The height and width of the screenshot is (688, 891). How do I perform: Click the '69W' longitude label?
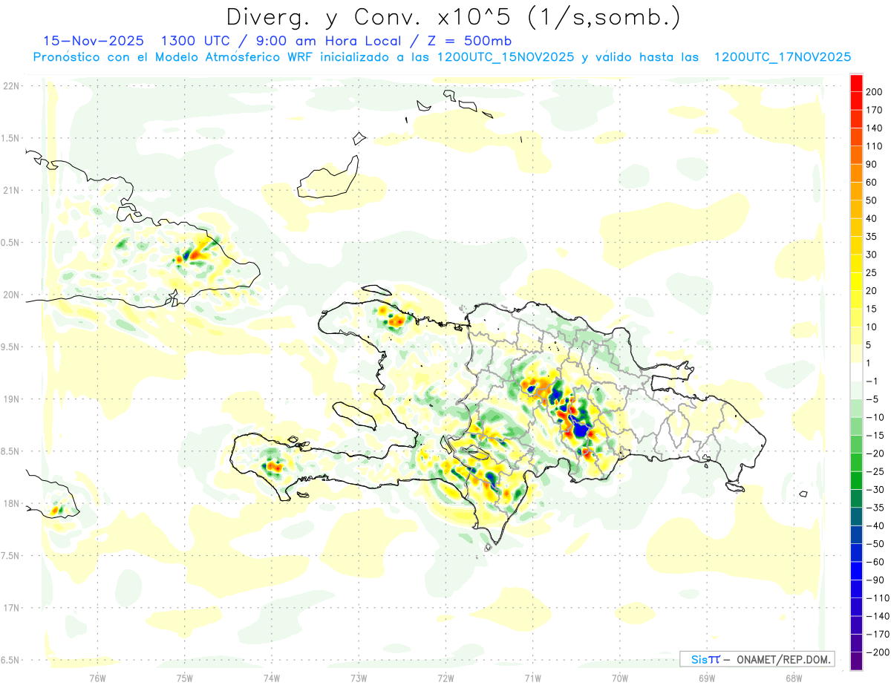[707, 678]
